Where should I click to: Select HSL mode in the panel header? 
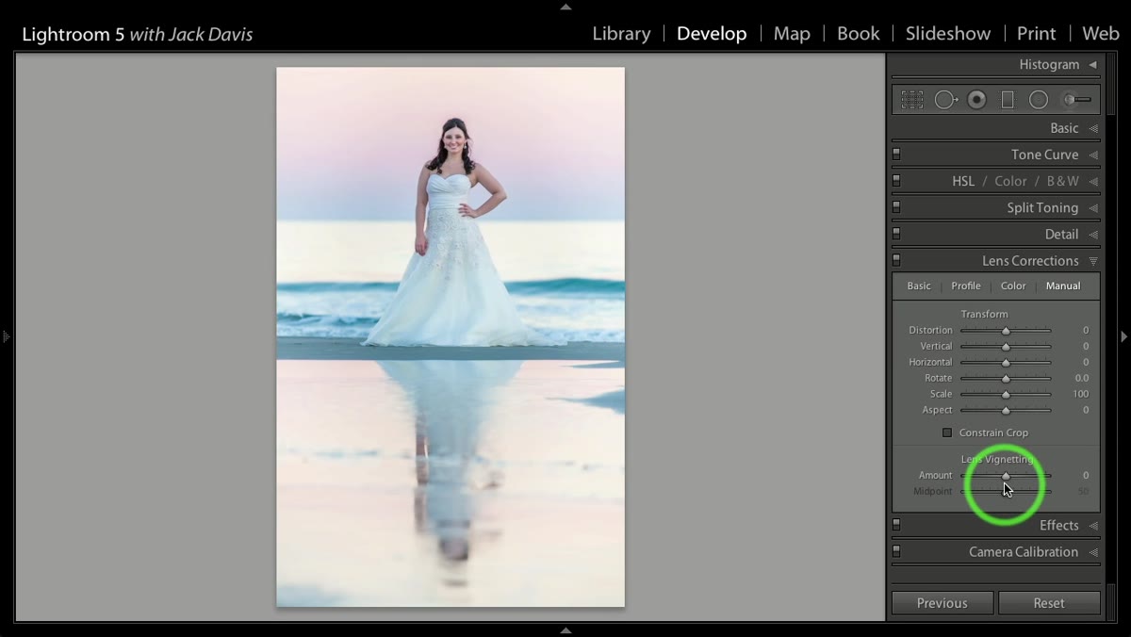pos(963,181)
